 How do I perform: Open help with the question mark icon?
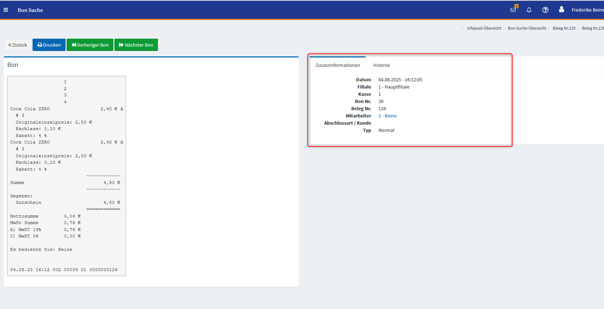pyautogui.click(x=545, y=10)
